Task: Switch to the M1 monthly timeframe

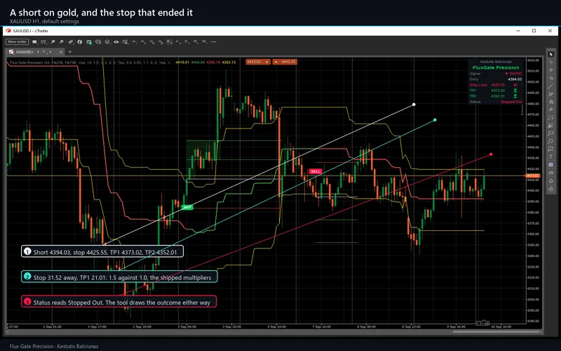Action: click(x=204, y=41)
